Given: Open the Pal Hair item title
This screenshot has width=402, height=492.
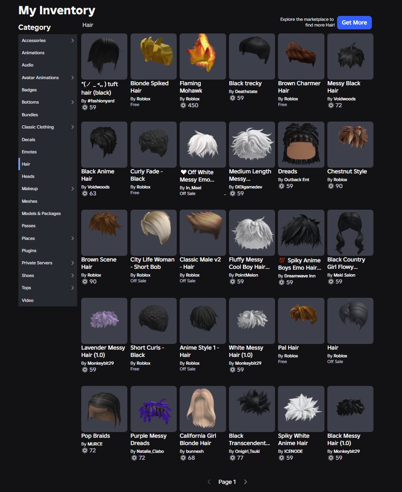Looking at the screenshot, I should pyautogui.click(x=288, y=348).
